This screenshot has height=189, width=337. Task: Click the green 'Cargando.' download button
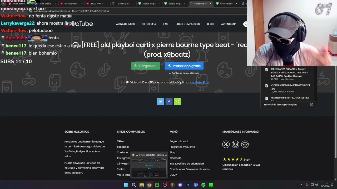click(x=145, y=66)
